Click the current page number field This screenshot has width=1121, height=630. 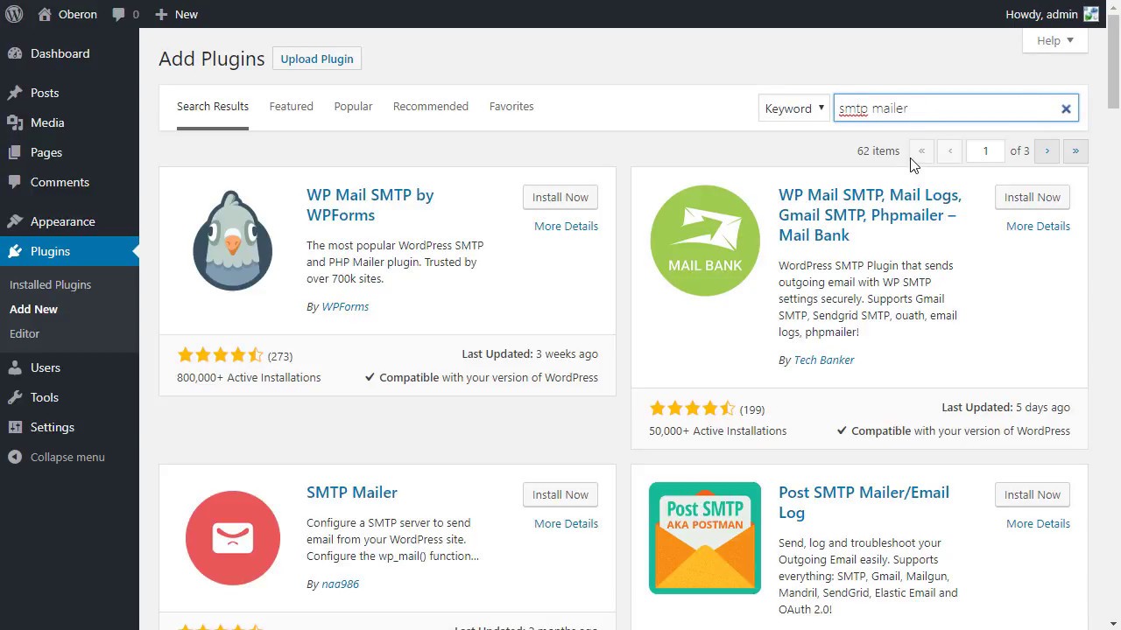[x=985, y=151]
